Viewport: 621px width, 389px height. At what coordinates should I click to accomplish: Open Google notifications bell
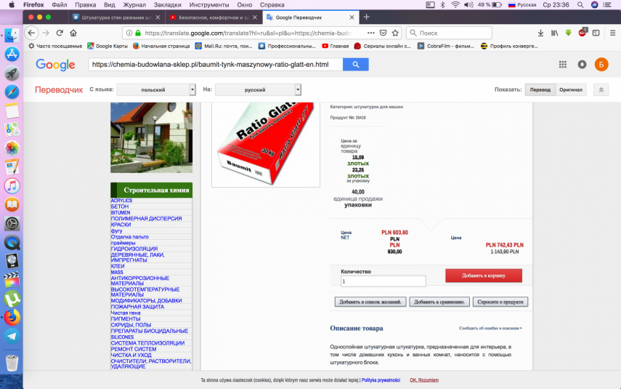[x=582, y=65]
